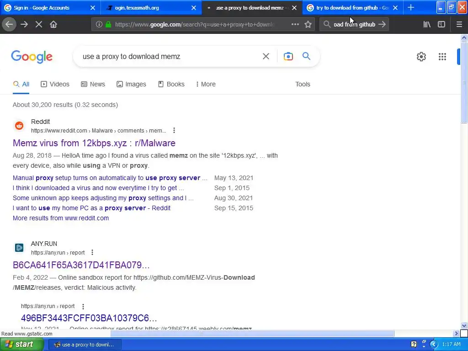
Task: Close the Sign in - Google Accounts tab
Action: point(93,8)
